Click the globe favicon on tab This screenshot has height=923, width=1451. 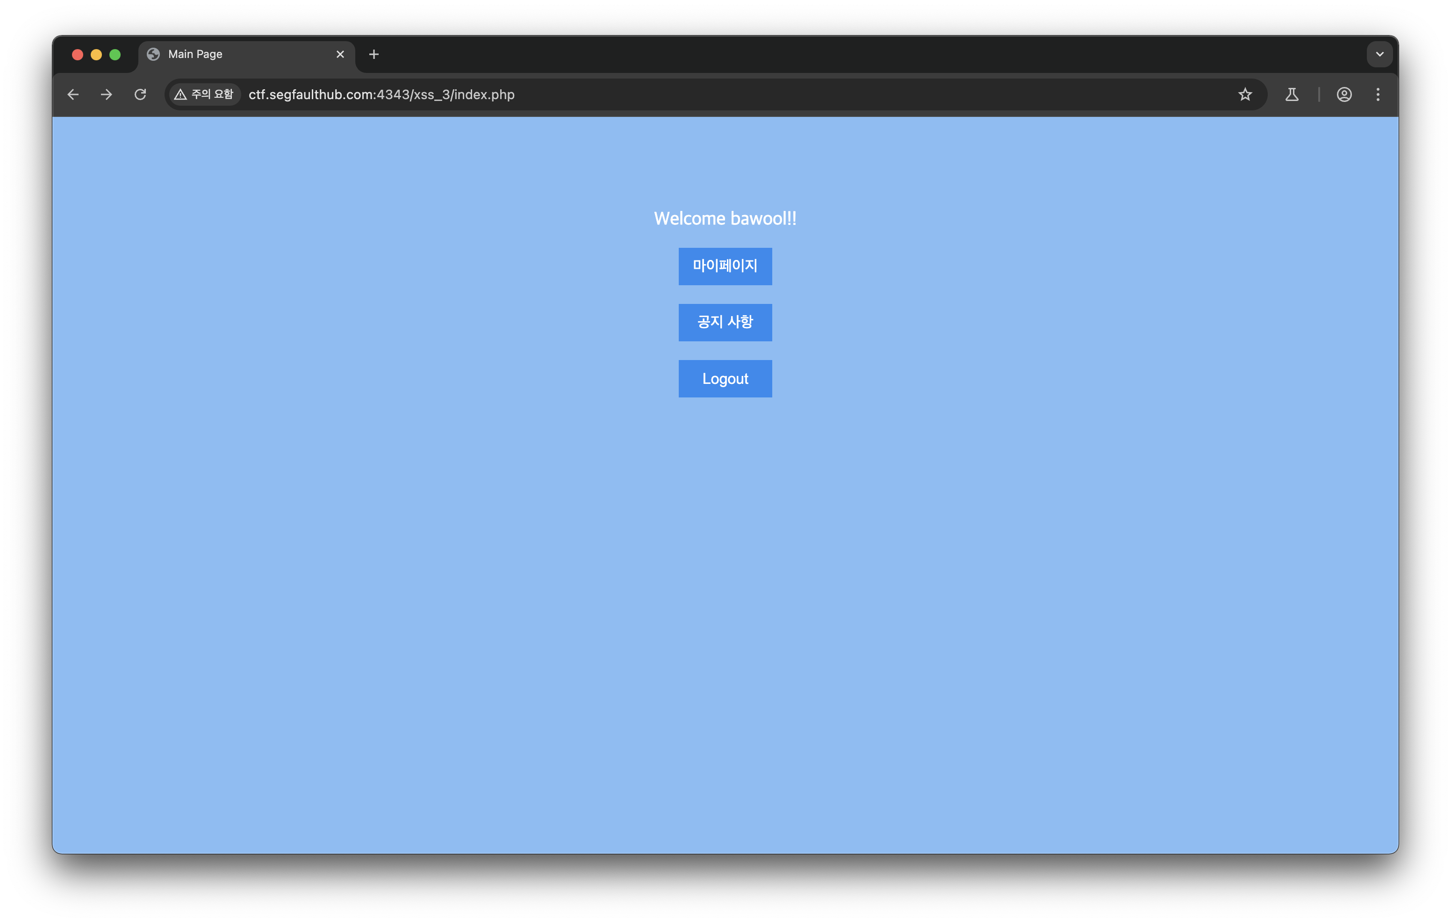pyautogui.click(x=154, y=54)
